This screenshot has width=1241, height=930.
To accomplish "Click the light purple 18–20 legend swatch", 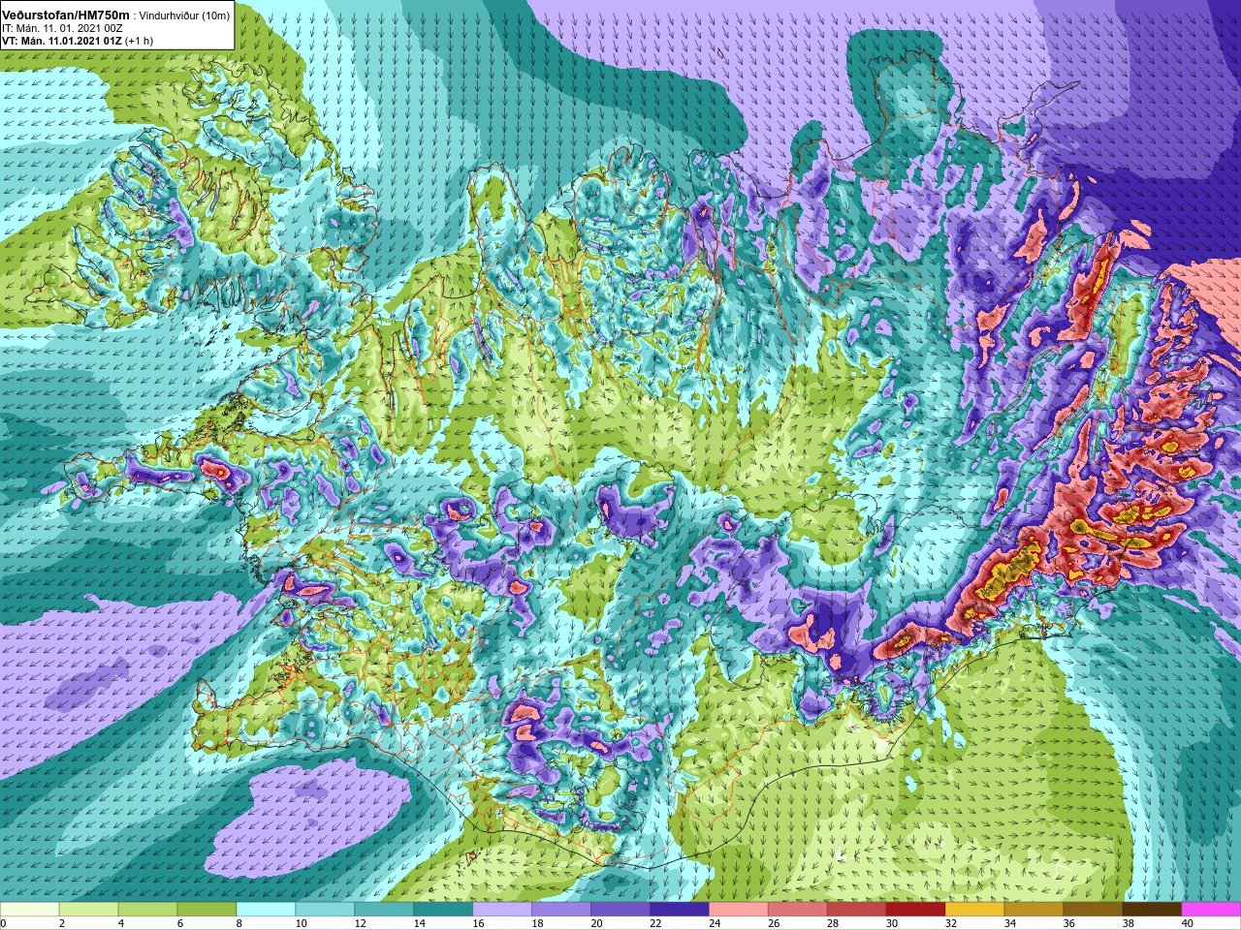I will 561,907.
